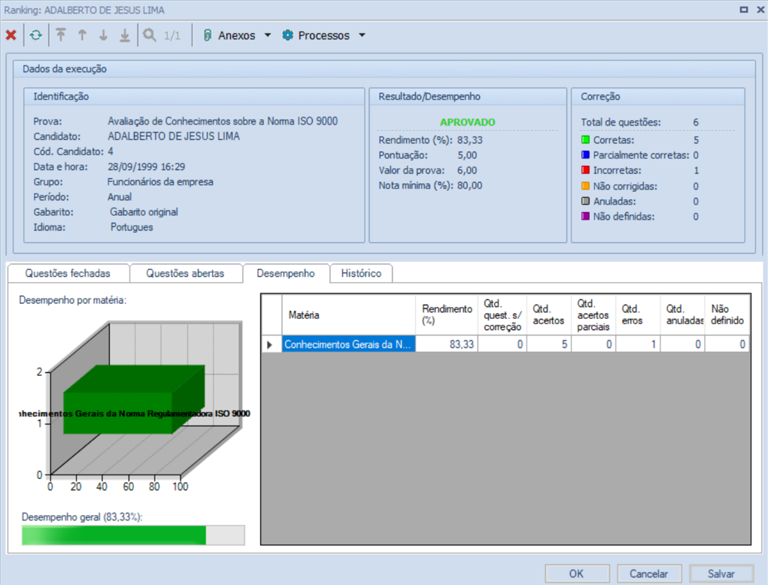Click the purple Não definidas swatch
Screen dimensions: 768x585
click(x=585, y=217)
